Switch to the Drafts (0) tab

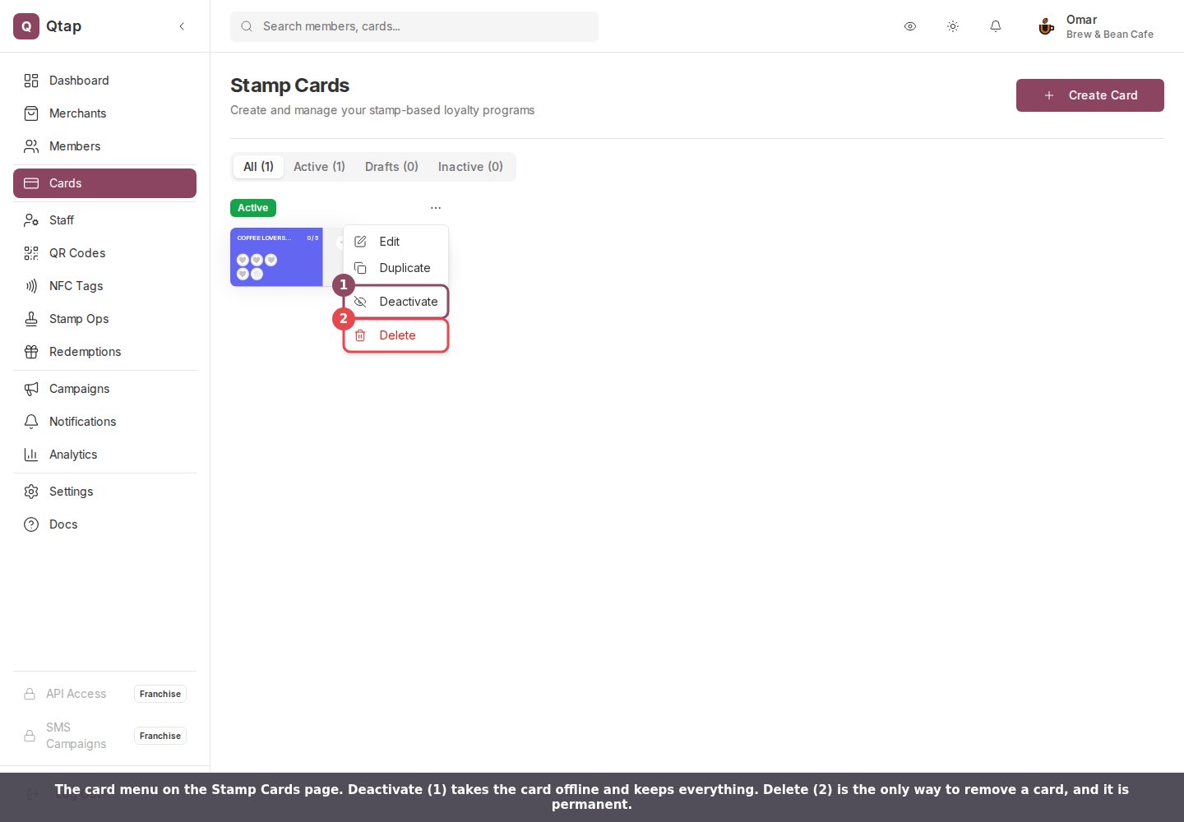coord(391,167)
